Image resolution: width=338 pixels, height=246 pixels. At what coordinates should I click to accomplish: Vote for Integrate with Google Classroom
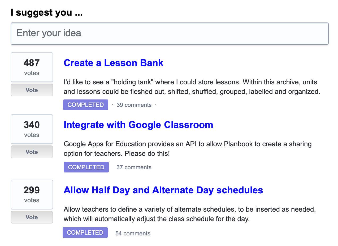pyautogui.click(x=32, y=152)
